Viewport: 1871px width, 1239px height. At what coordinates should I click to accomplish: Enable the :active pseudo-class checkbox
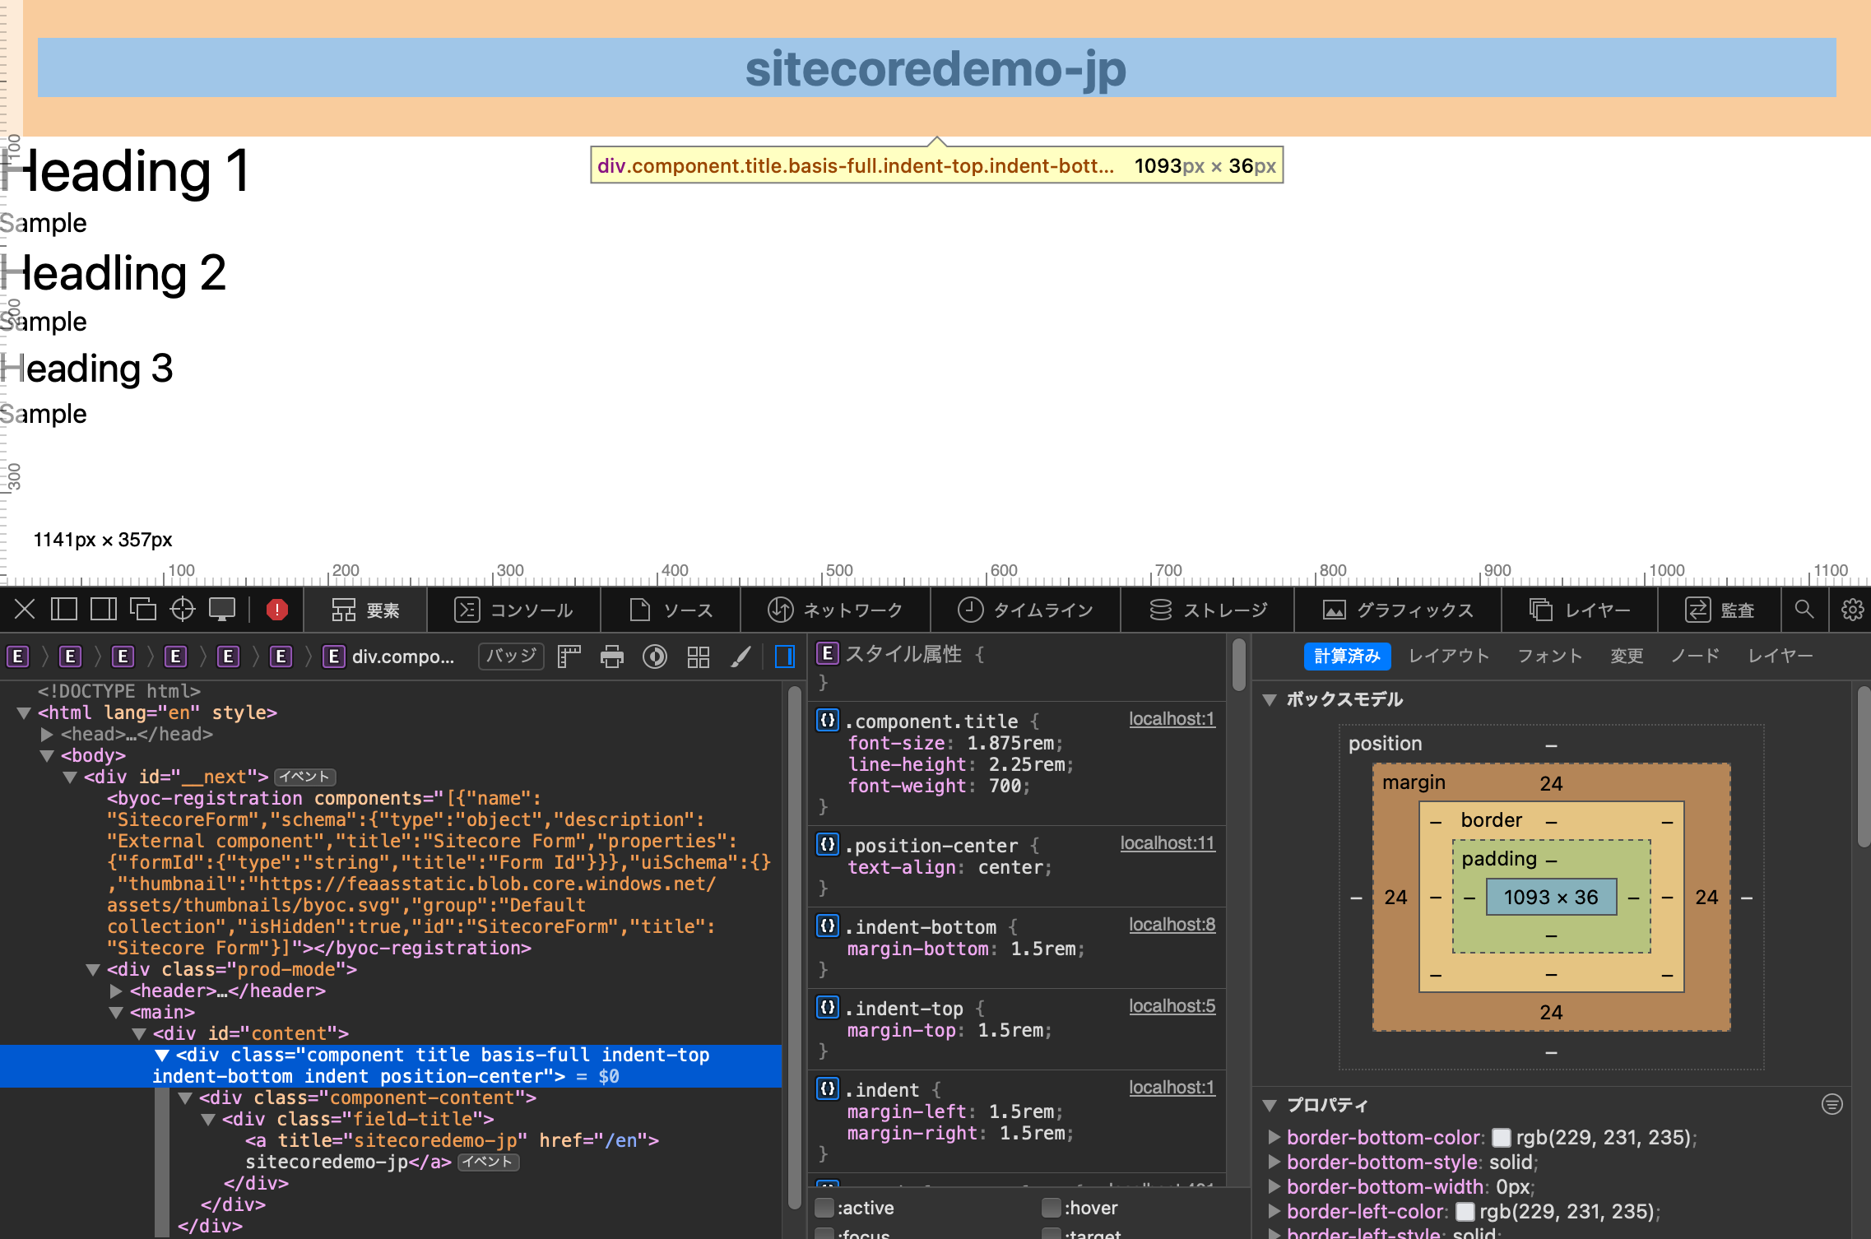824,1207
